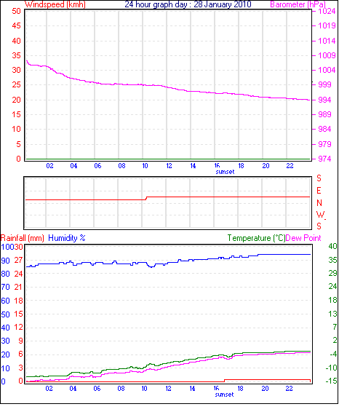Click the hour label 22 under the top graph
Viewport: 339px width, 412px height.
[290, 166]
